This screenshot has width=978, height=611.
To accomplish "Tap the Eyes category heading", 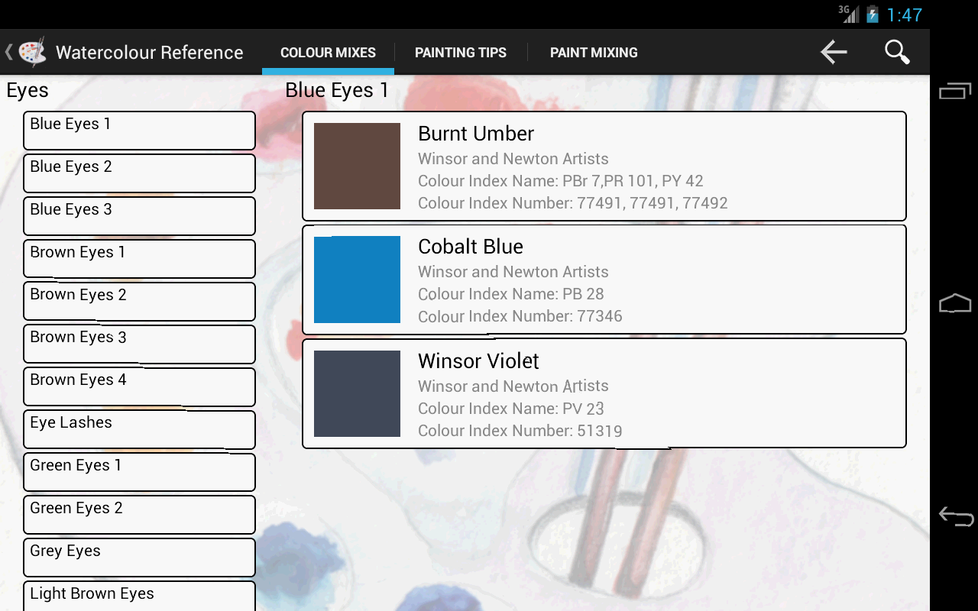I will coord(28,91).
